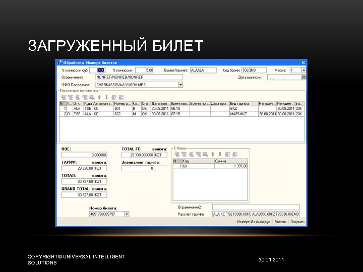Click the ТОТАЛ amount field 30 727,00
Screen dimensions: 363x272
[x=78, y=181]
